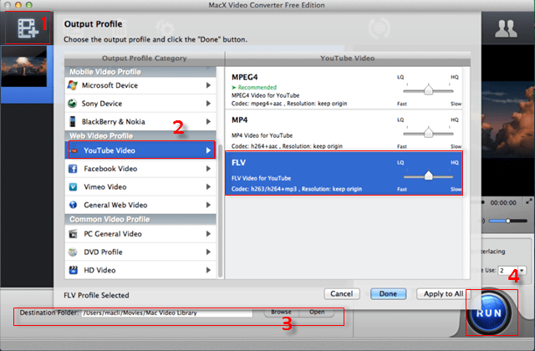Click the PC General Video clapperboard icon

point(73,234)
